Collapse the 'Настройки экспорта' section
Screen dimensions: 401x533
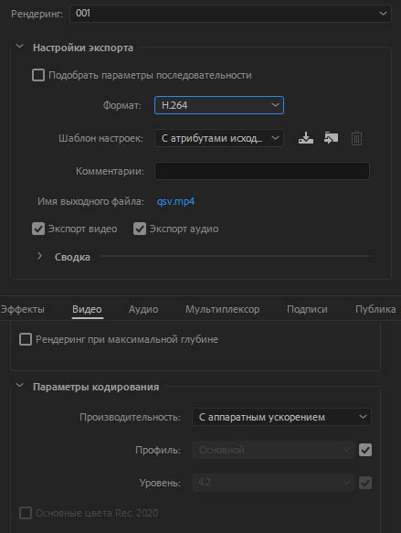pyautogui.click(x=20, y=47)
